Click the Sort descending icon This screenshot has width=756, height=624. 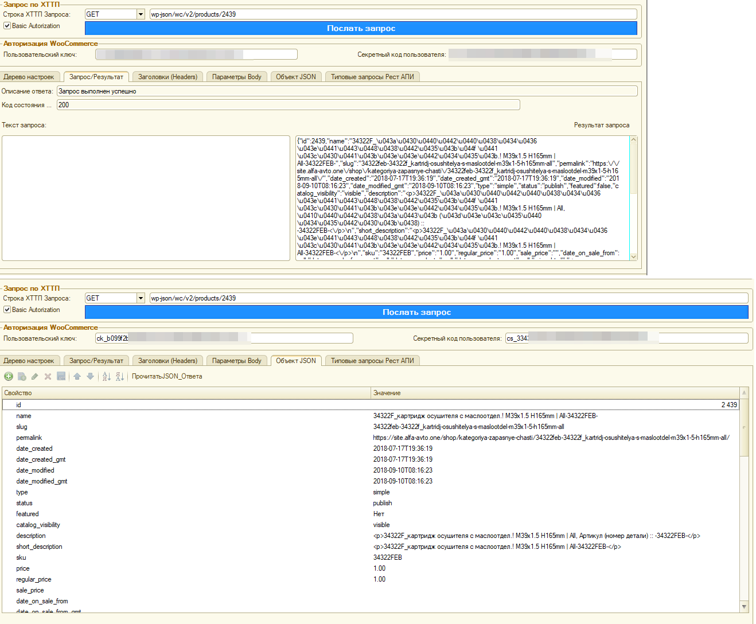tap(119, 376)
